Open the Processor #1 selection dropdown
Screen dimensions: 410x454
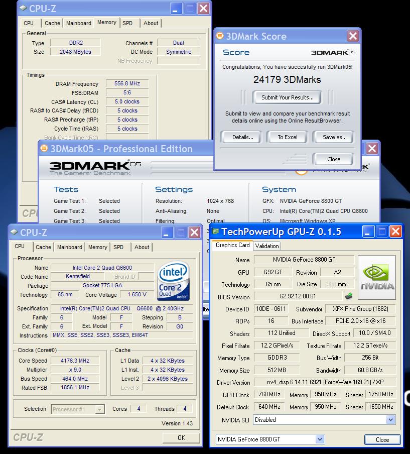point(99,409)
